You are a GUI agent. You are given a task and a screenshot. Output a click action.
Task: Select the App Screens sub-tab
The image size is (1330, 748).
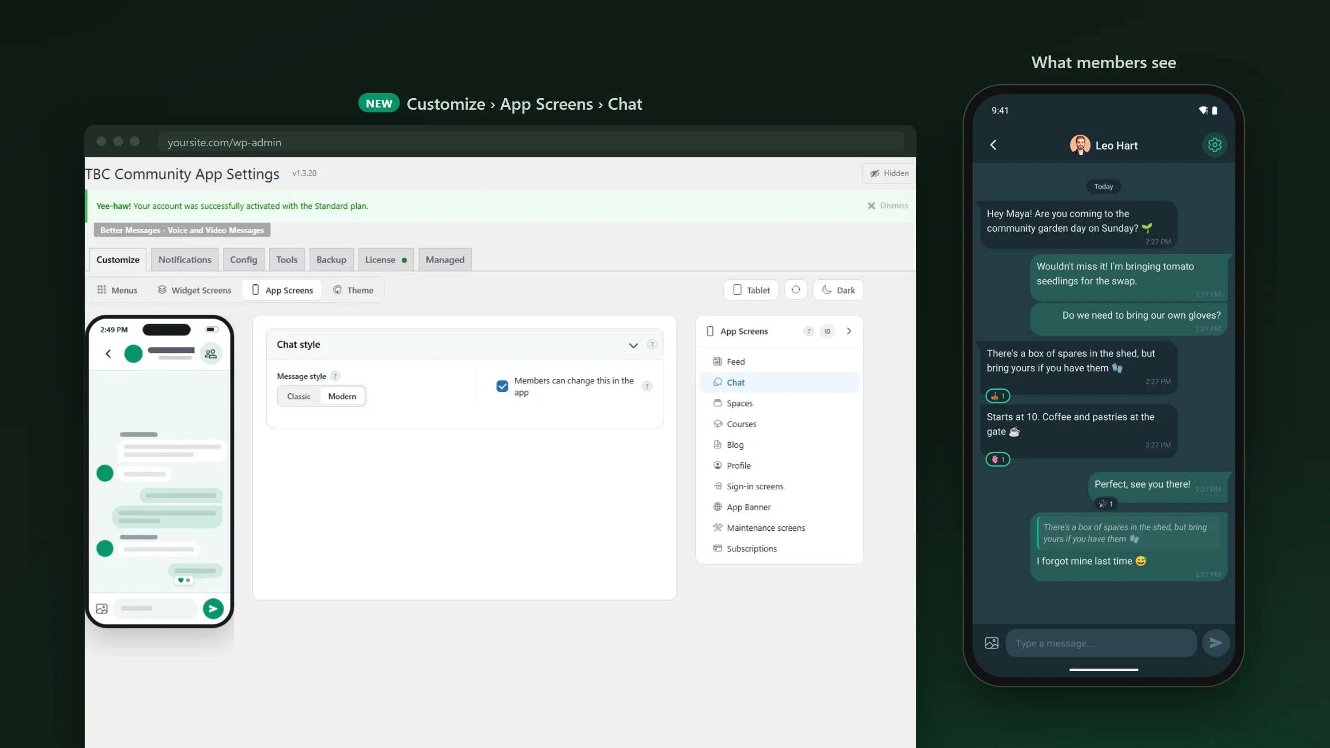click(x=282, y=290)
